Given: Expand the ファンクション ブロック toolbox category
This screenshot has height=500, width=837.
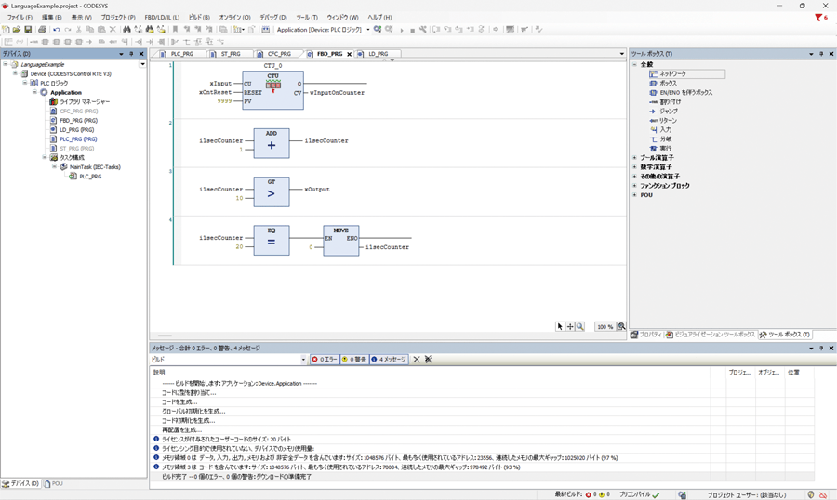Looking at the screenshot, I should click(x=635, y=186).
